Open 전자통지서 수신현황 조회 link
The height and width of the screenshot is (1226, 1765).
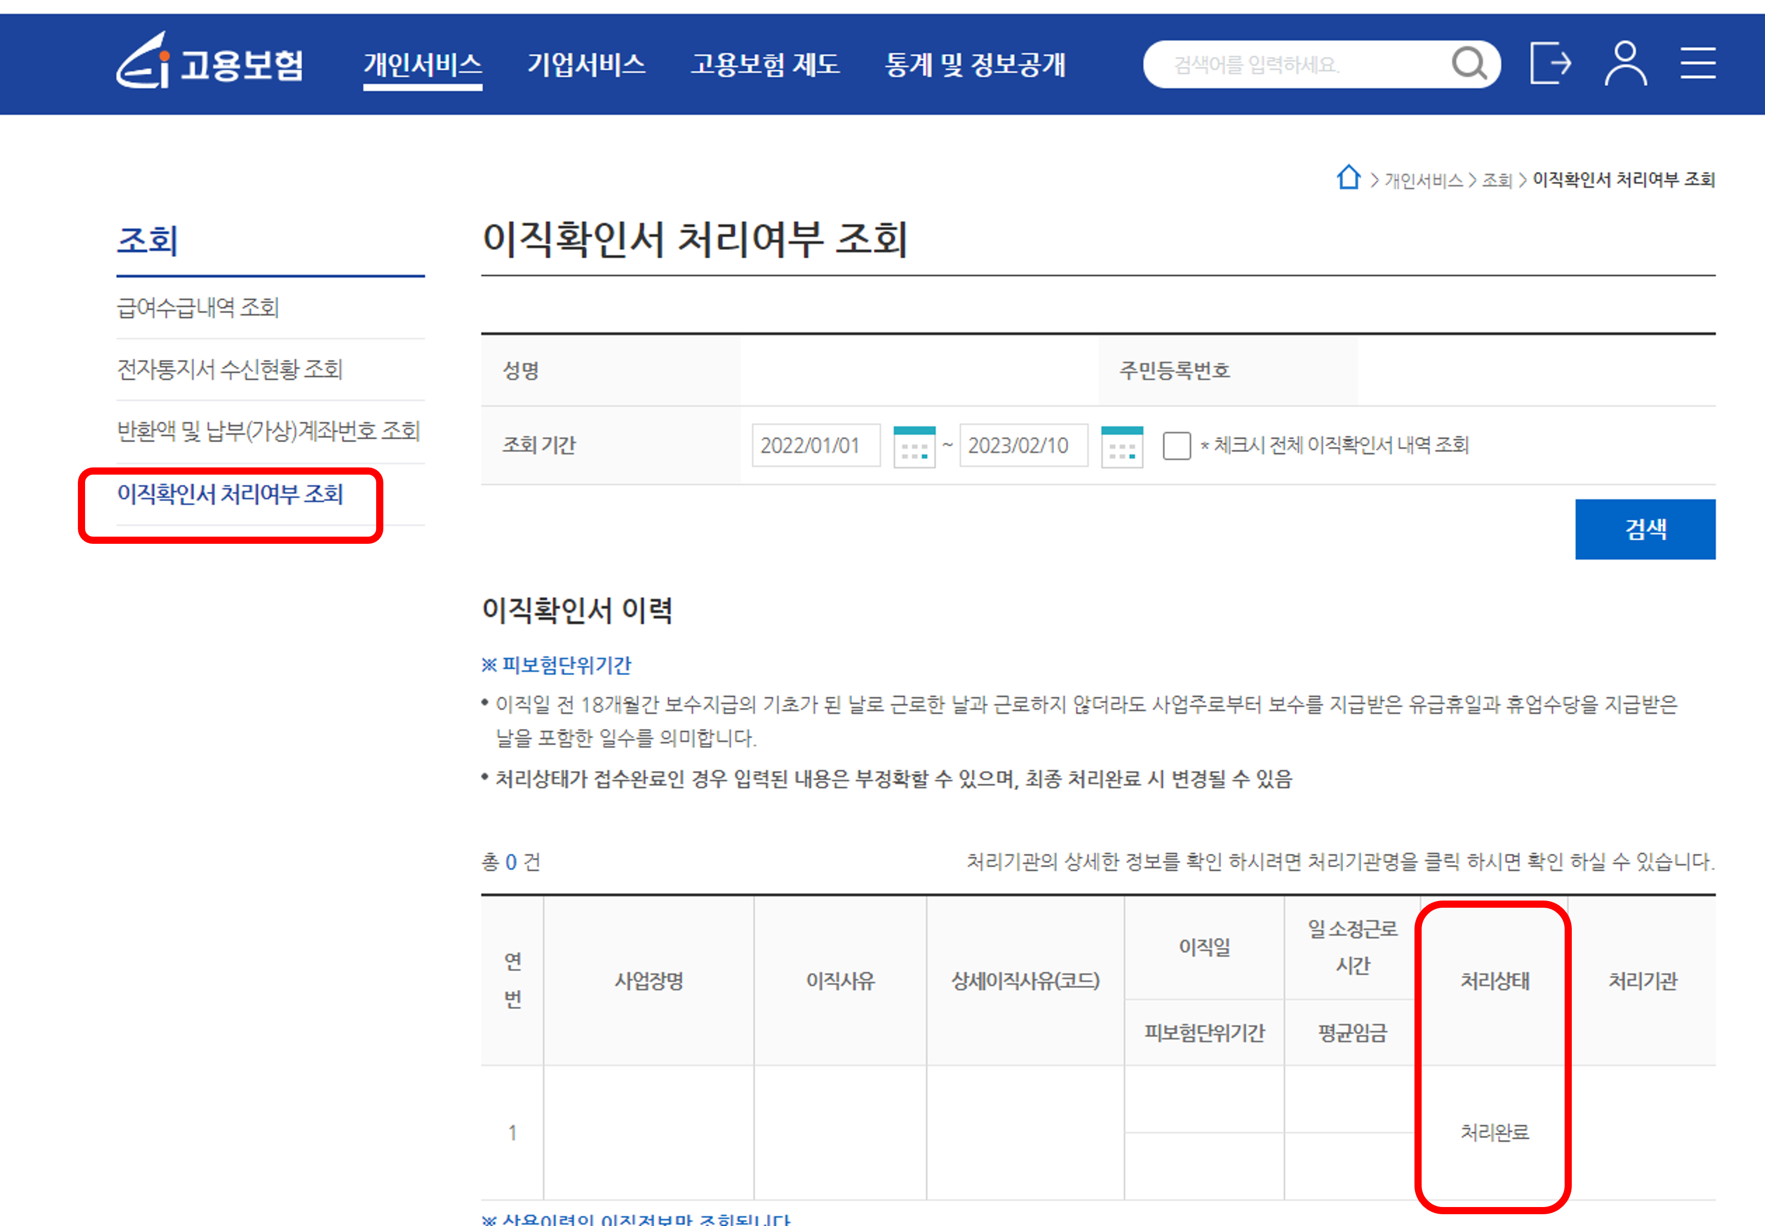(229, 370)
